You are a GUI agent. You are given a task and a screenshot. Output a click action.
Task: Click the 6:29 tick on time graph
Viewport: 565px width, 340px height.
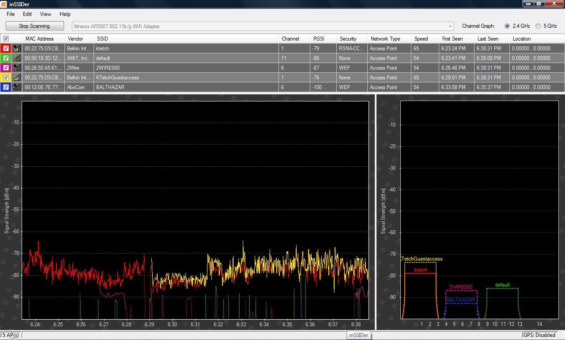tap(149, 325)
